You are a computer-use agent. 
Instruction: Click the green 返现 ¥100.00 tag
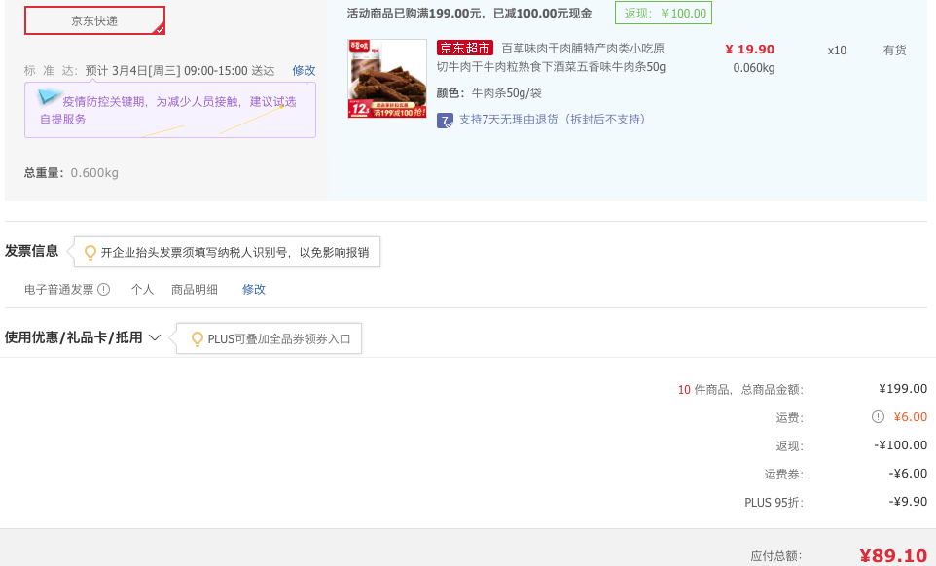click(664, 13)
